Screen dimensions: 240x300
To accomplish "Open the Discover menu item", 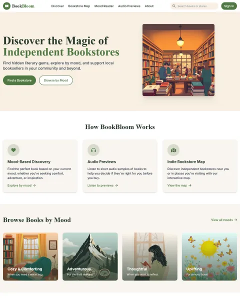I will (x=57, y=6).
